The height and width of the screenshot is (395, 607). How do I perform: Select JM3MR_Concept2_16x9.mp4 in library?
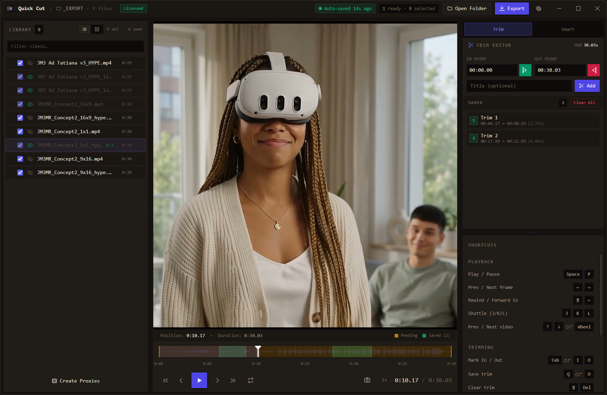[x=76, y=104]
